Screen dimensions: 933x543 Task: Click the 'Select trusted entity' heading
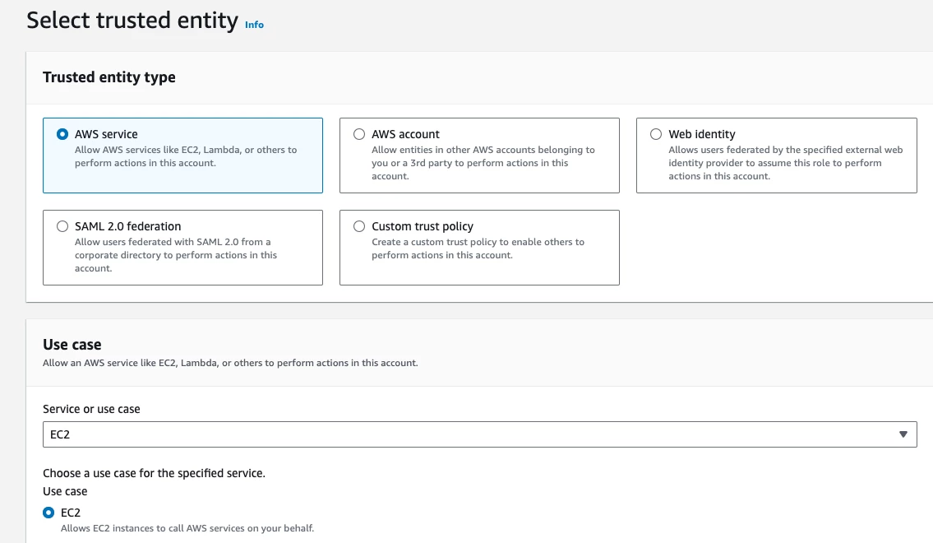(x=132, y=21)
